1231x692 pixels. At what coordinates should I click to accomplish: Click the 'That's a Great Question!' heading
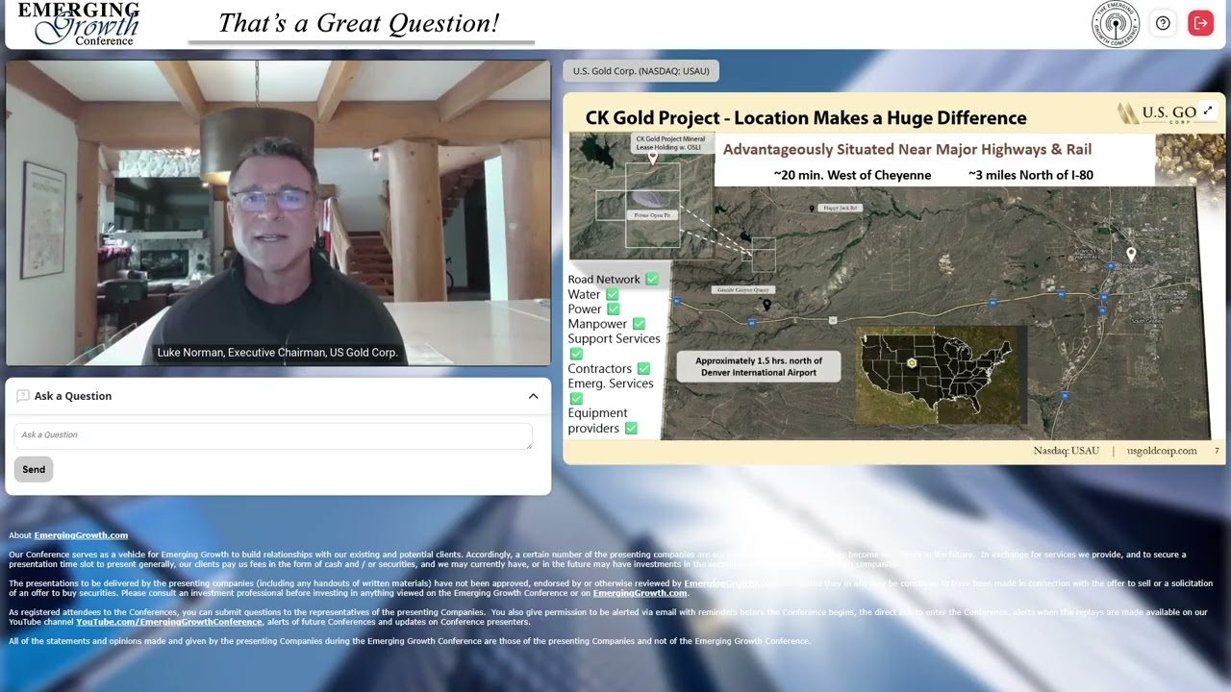coord(359,23)
